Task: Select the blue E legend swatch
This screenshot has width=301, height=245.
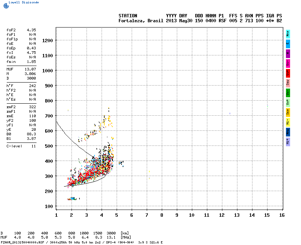Action: point(288,44)
